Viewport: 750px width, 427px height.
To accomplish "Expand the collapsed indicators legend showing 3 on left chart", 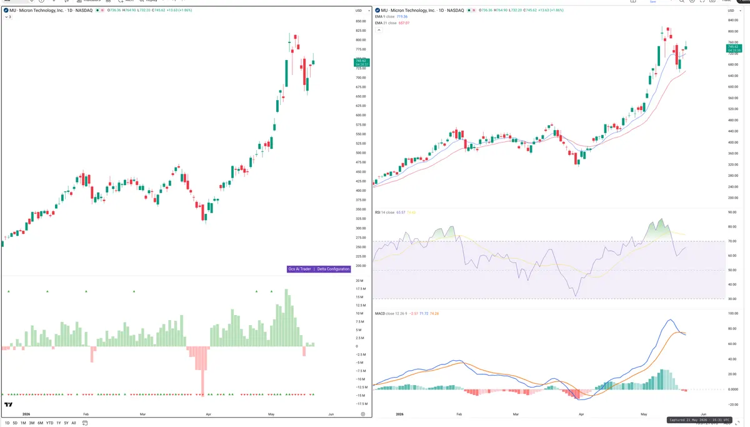I will click(7, 17).
